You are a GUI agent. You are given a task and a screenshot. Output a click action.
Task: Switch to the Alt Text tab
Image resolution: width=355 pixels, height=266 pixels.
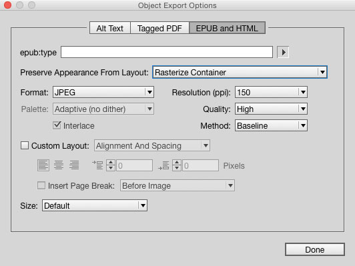[x=110, y=28]
